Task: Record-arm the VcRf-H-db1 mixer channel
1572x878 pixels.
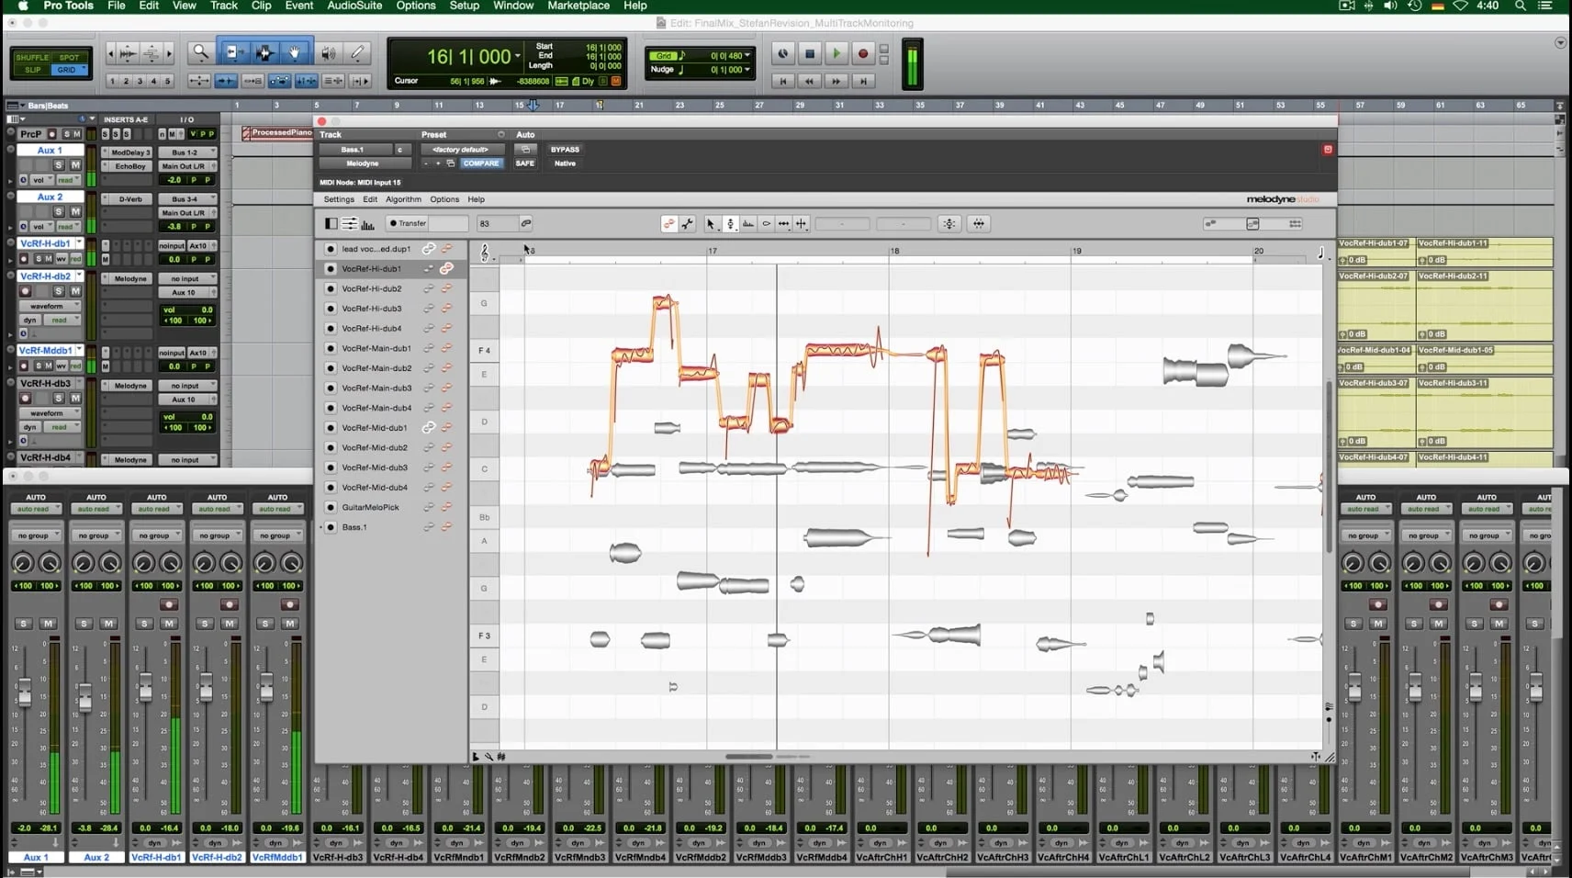Action: (x=168, y=604)
